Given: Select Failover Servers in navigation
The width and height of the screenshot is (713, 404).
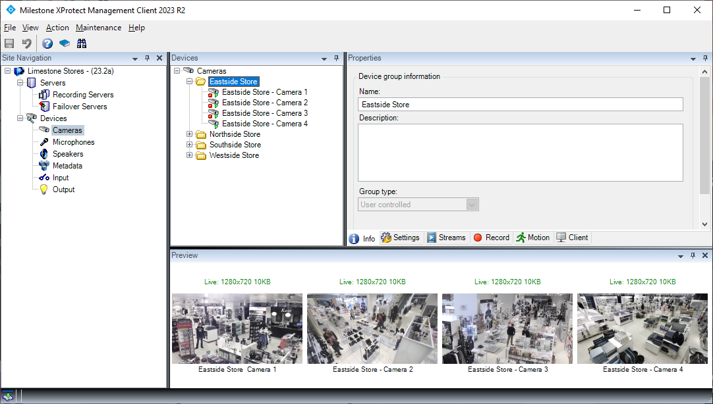Looking at the screenshot, I should coord(80,107).
